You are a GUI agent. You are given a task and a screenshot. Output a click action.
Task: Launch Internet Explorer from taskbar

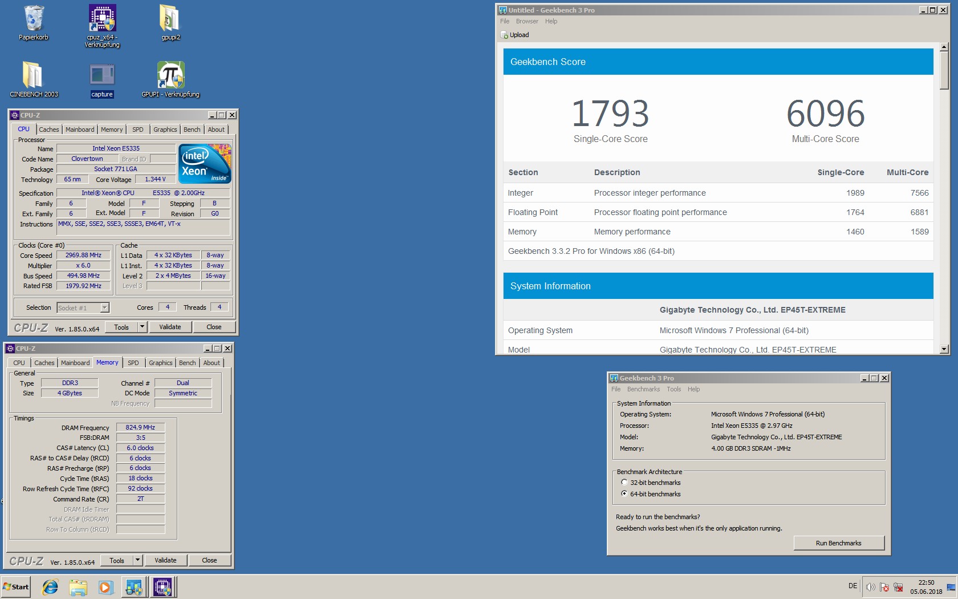point(50,587)
